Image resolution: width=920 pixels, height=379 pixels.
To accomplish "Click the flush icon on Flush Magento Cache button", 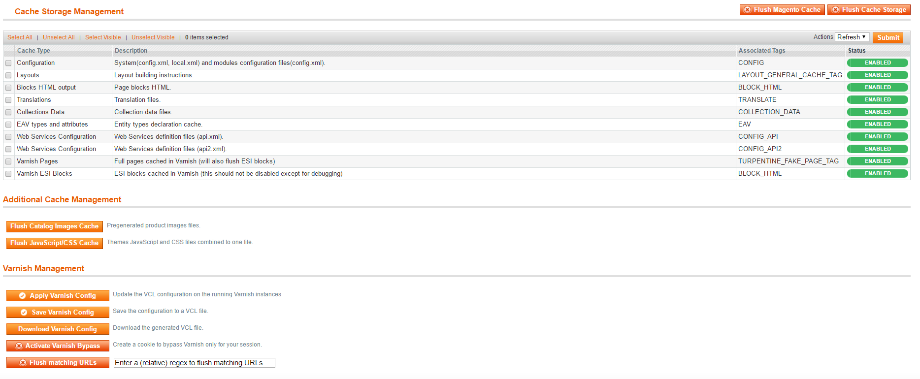I will click(x=748, y=10).
